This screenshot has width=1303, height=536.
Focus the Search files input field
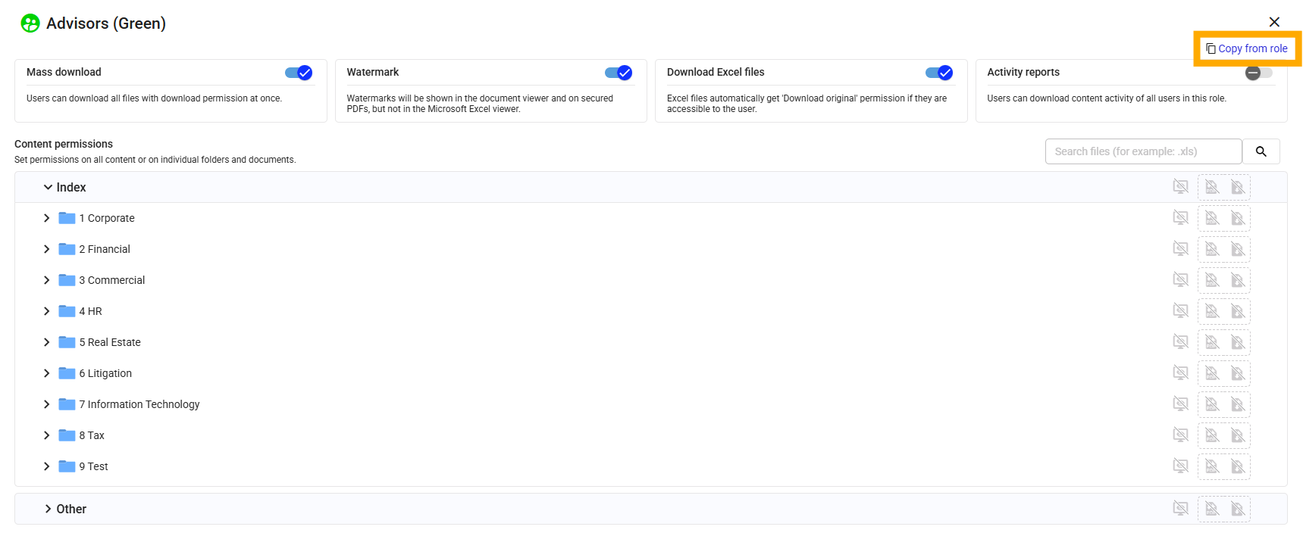1142,151
